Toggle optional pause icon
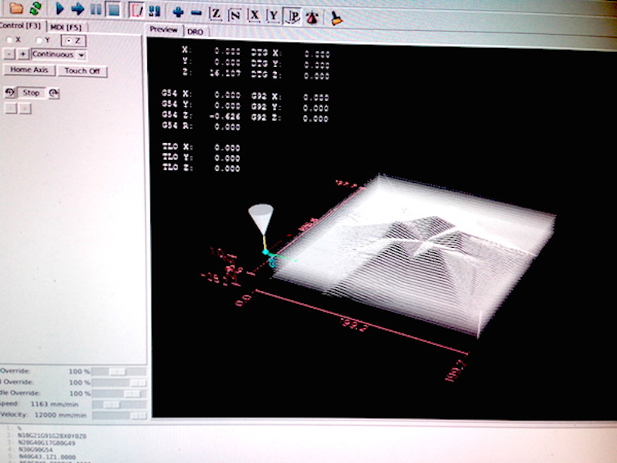The height and width of the screenshot is (463, 617). [x=155, y=11]
